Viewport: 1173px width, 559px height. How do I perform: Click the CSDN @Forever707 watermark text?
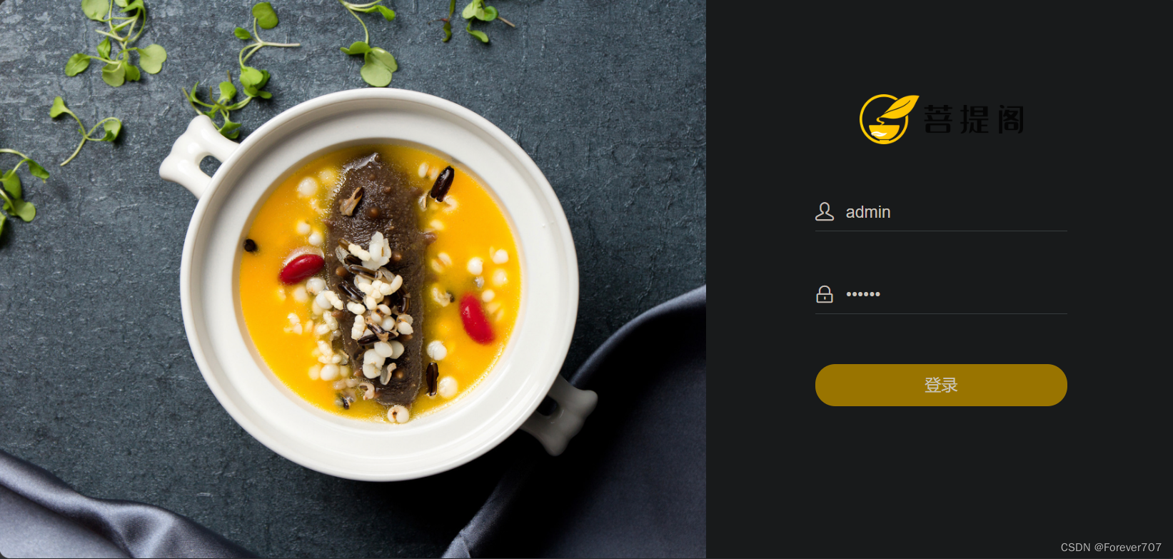(1111, 548)
